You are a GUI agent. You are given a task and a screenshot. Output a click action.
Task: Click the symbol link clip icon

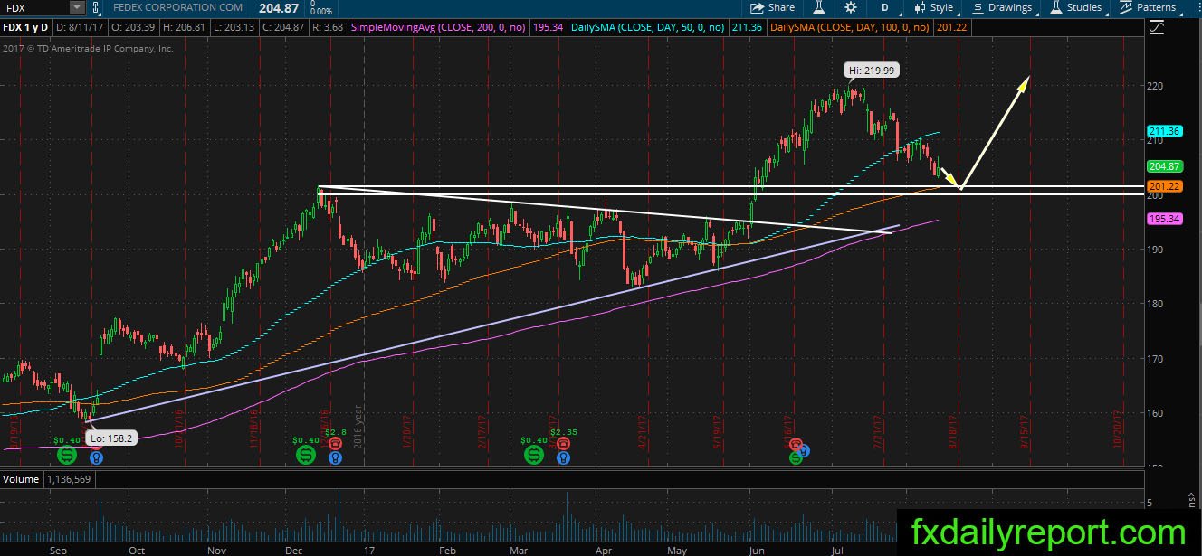click(97, 7)
